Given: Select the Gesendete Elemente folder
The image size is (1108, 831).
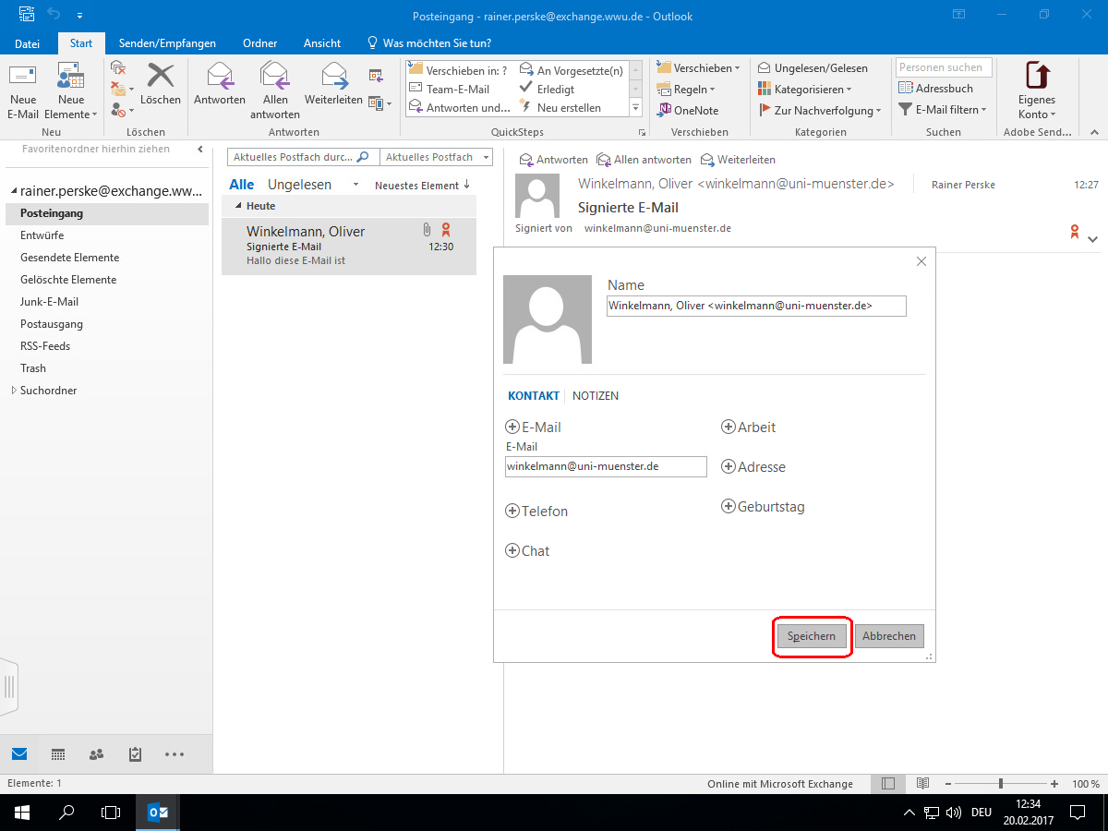Looking at the screenshot, I should tap(70, 258).
